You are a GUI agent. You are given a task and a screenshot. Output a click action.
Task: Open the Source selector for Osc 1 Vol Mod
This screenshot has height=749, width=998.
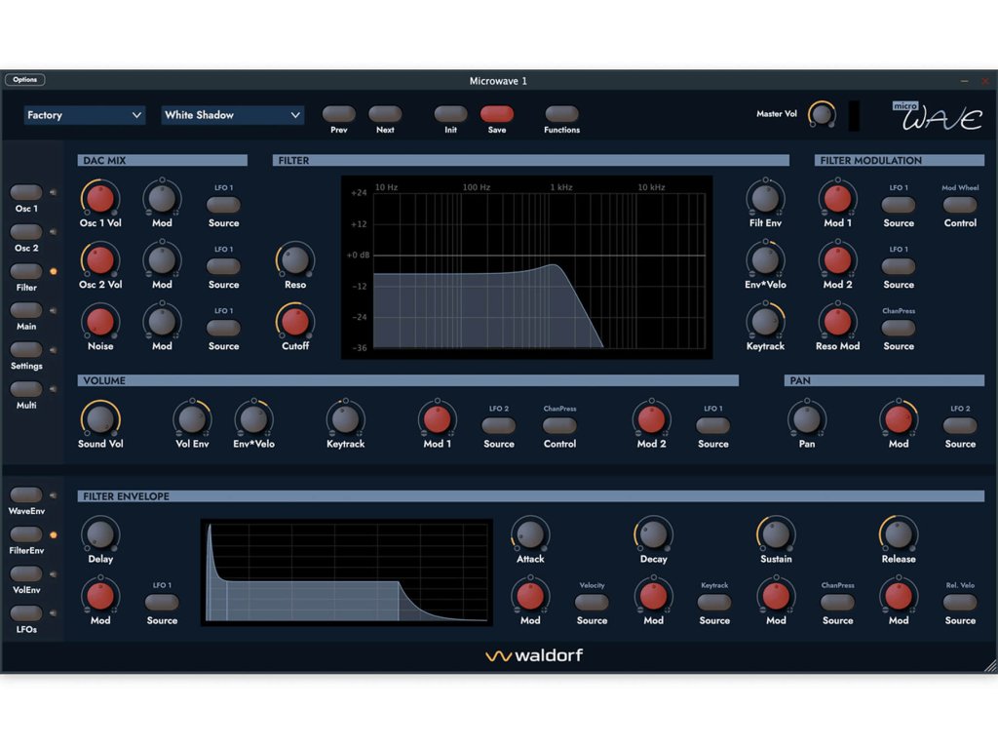point(223,205)
